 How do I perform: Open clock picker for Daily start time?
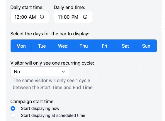coord(42,17)
